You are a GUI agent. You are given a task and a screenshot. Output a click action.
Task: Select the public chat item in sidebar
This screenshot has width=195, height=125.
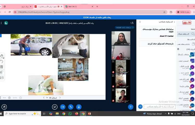[186, 34]
